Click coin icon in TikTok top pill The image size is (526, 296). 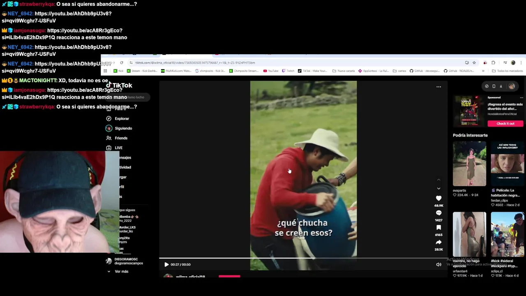[x=487, y=86]
